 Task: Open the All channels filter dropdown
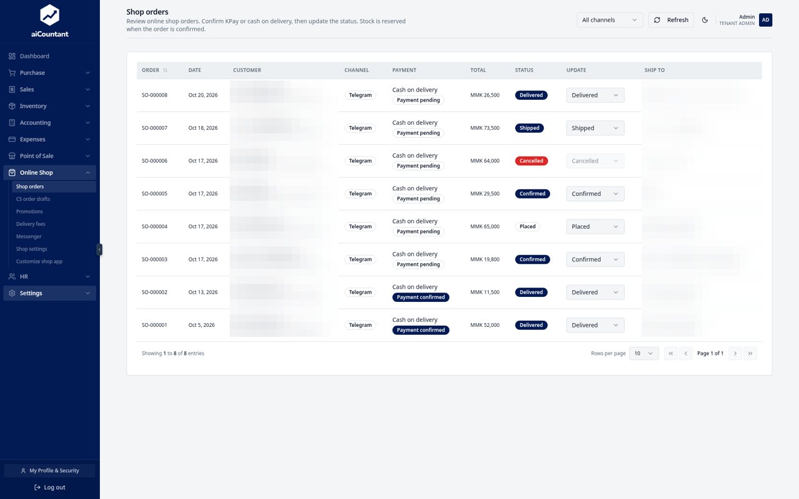610,20
